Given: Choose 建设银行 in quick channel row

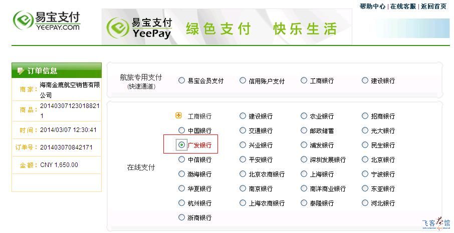Looking at the screenshot, I should (365, 80).
